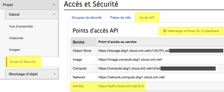Click the Projet section label
The height and width of the screenshot is (92, 224).
coord(8,5)
